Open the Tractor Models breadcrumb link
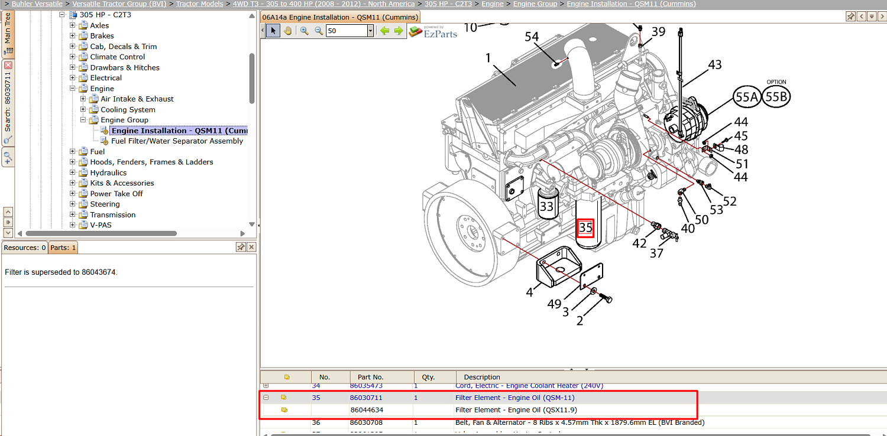This screenshot has height=436, width=887. pos(200,4)
